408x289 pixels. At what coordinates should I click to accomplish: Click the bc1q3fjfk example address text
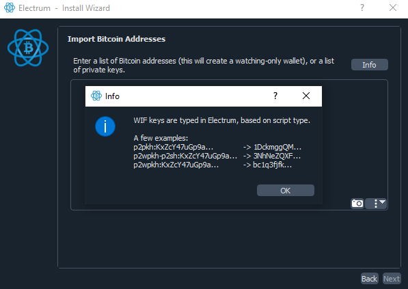pos(273,165)
